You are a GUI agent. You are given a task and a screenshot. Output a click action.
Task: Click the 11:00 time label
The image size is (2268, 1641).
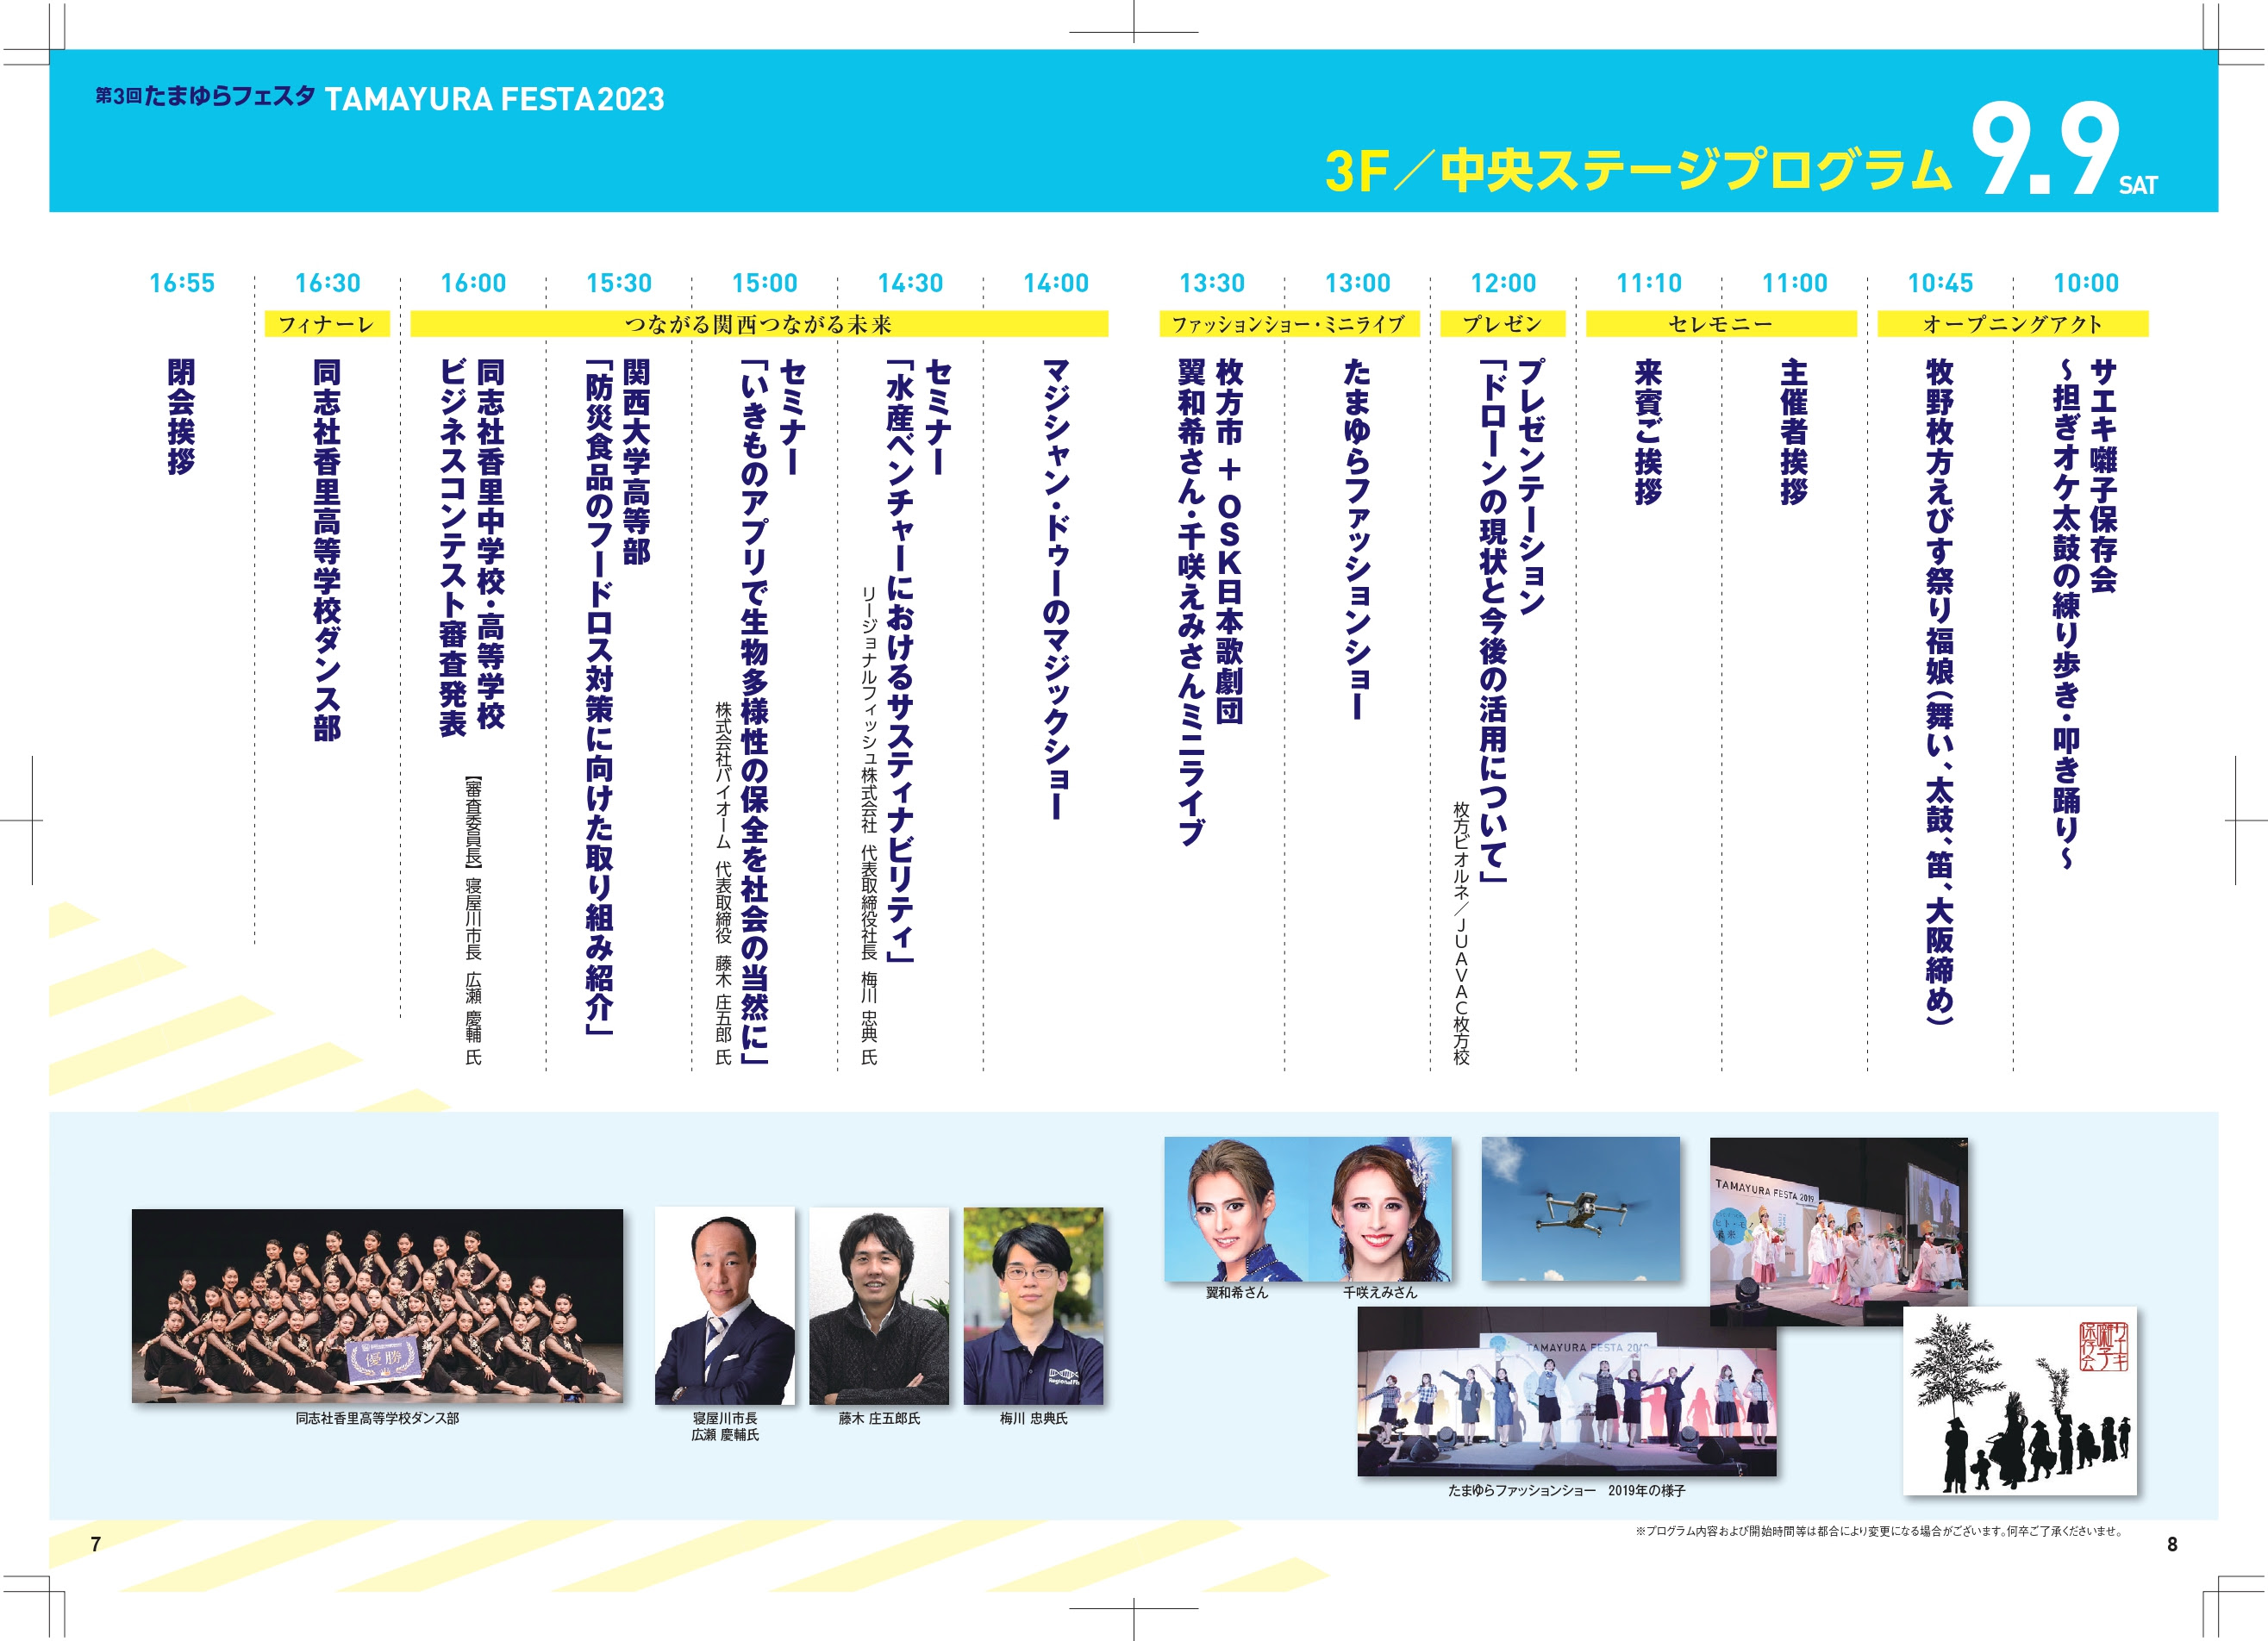[x=1795, y=283]
